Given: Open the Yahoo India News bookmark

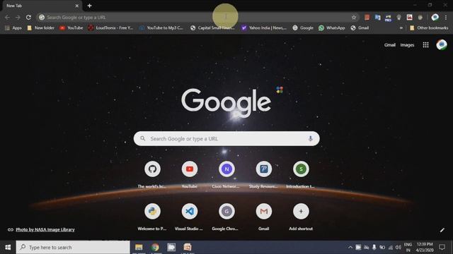Looking at the screenshot, I should pyautogui.click(x=264, y=28).
